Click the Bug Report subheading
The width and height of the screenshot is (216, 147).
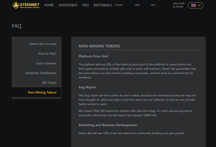click(87, 87)
